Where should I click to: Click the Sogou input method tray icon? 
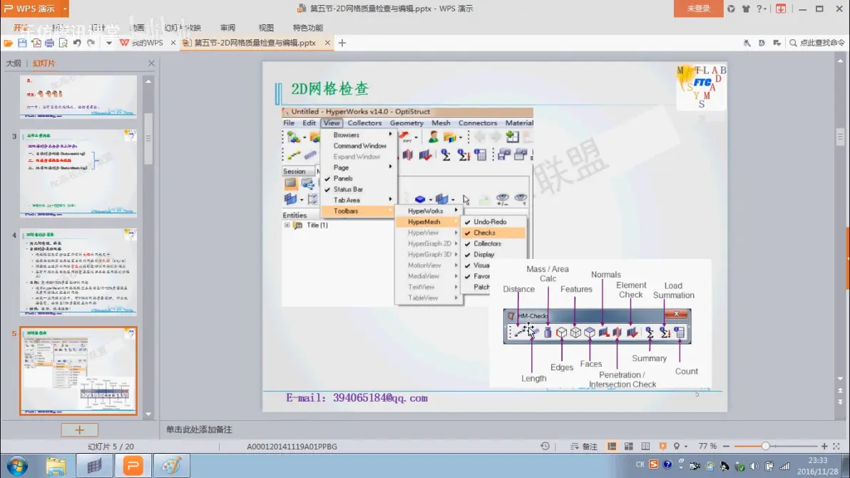tap(654, 464)
